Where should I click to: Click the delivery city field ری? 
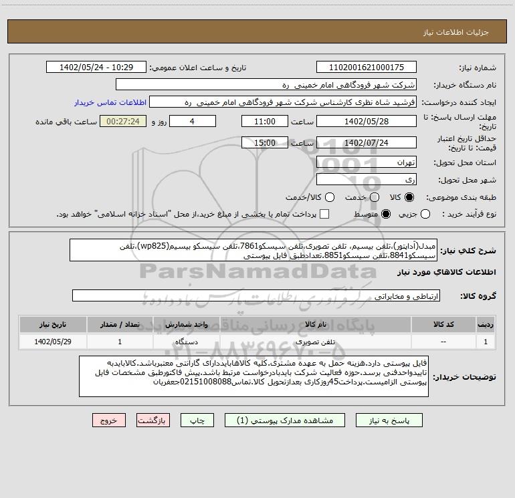pos(367,180)
